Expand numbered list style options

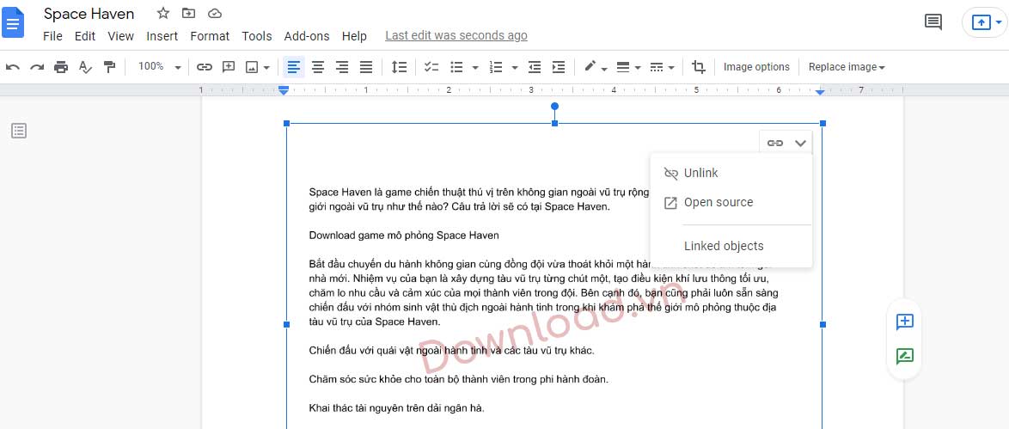pos(515,68)
